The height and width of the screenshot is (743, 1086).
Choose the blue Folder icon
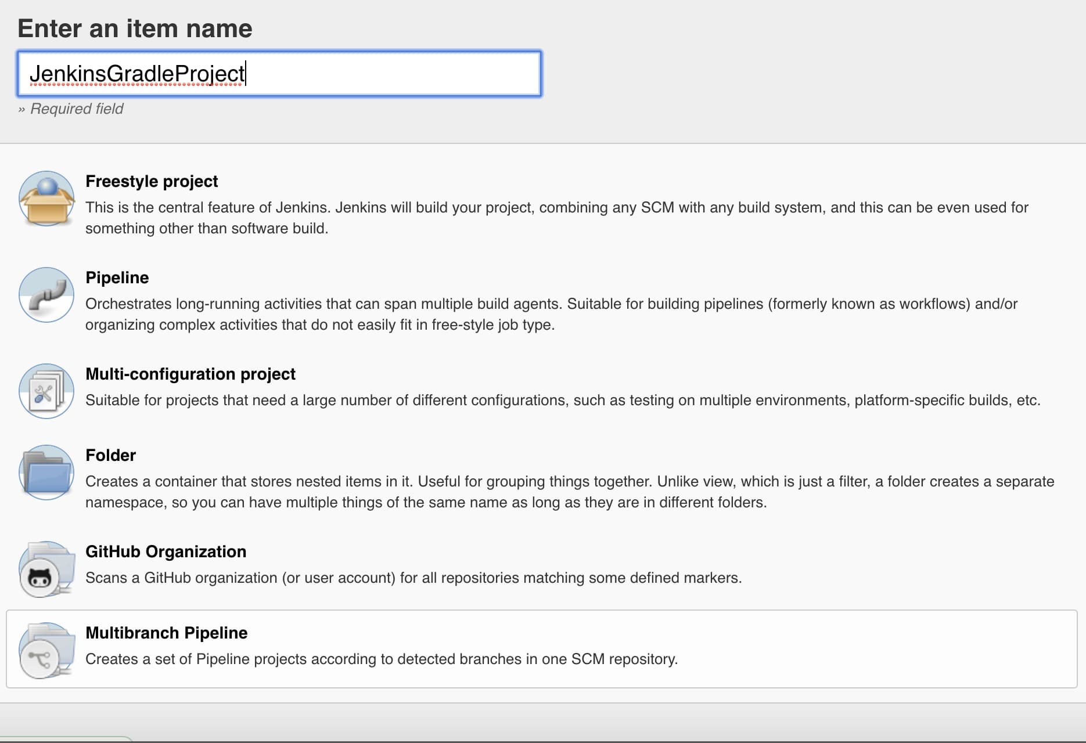(x=46, y=473)
